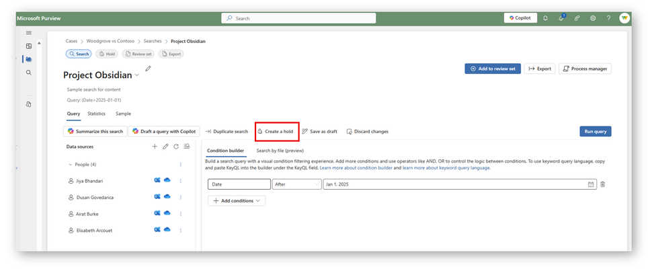Open the After operator dropdown
This screenshot has height=269, width=648.
(296, 184)
